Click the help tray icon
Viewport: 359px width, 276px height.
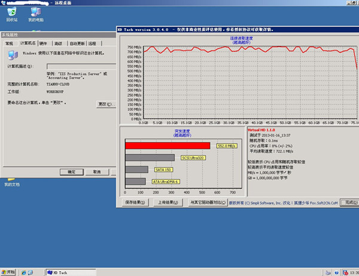pyautogui.click(x=336, y=272)
